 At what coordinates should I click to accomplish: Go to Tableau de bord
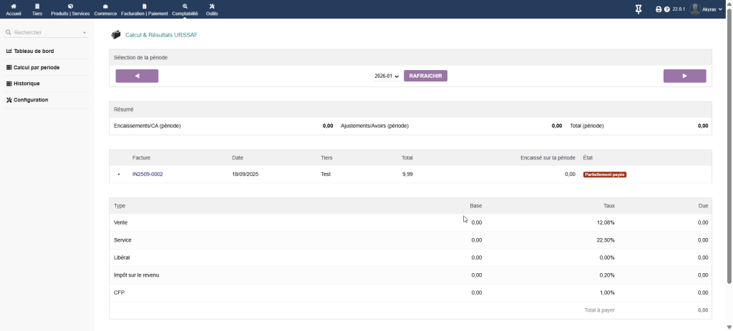(33, 51)
